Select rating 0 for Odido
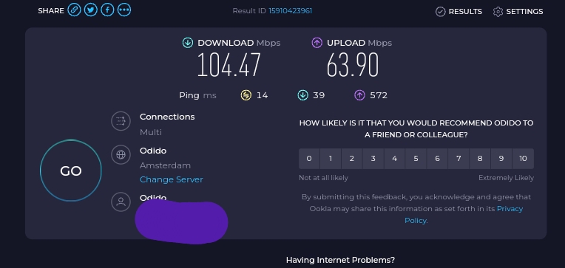The width and height of the screenshot is (565, 268). coord(309,159)
